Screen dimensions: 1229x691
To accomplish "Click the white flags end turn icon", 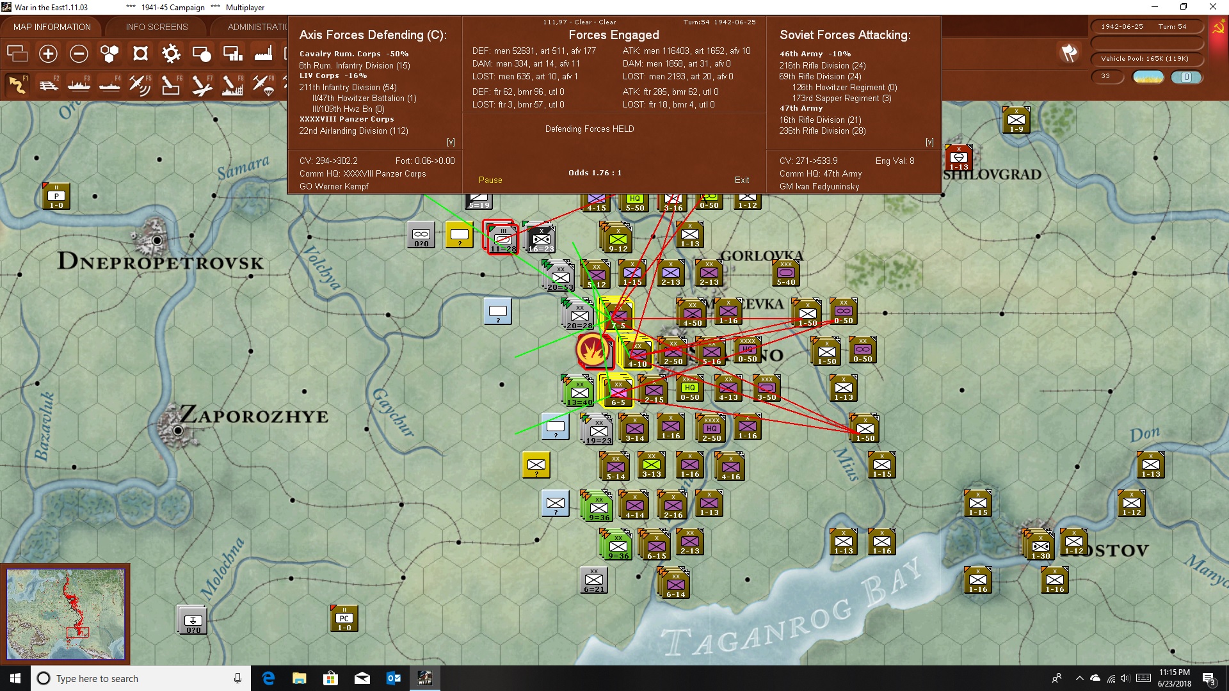I will click(1069, 53).
